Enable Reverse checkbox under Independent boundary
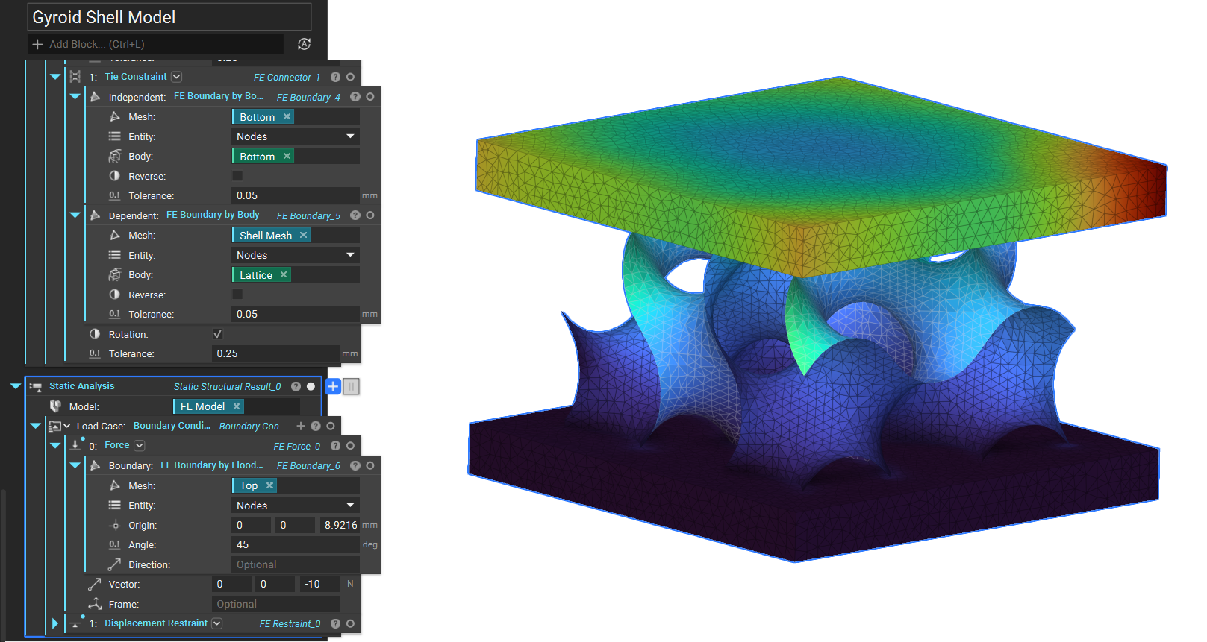 [x=237, y=176]
